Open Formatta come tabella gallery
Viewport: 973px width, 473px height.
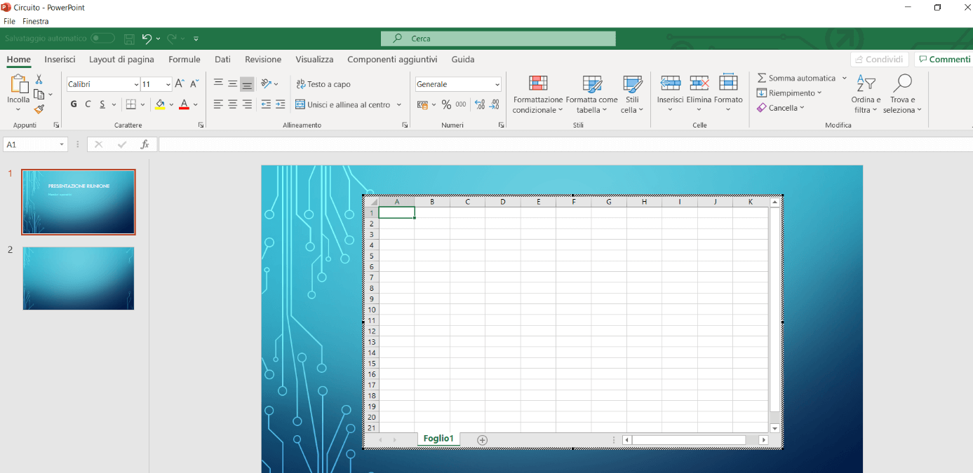592,95
